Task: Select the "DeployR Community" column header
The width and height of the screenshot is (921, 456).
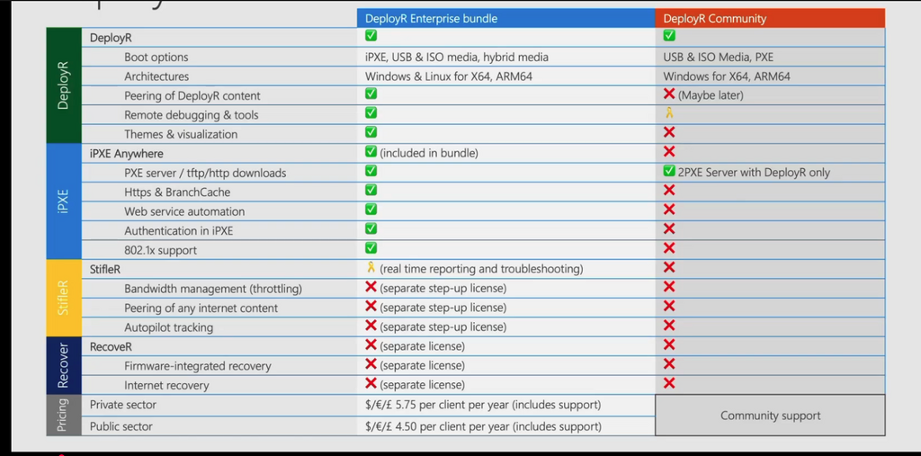Action: [770, 18]
